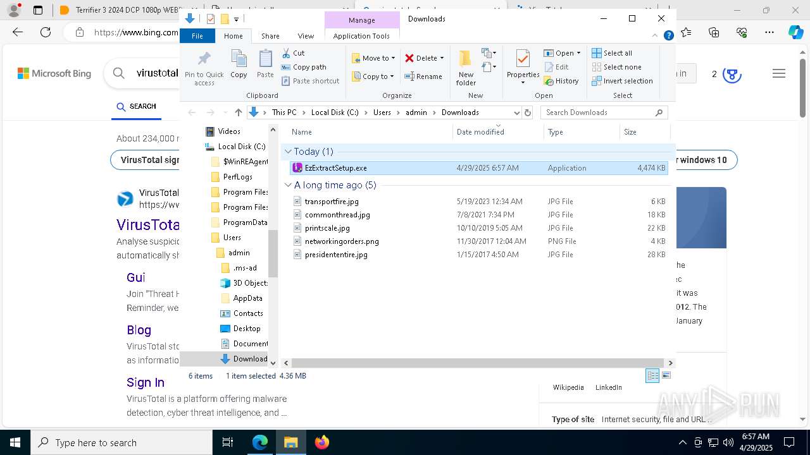Open Task View on taskbar
Image resolution: width=810 pixels, height=455 pixels.
[228, 442]
